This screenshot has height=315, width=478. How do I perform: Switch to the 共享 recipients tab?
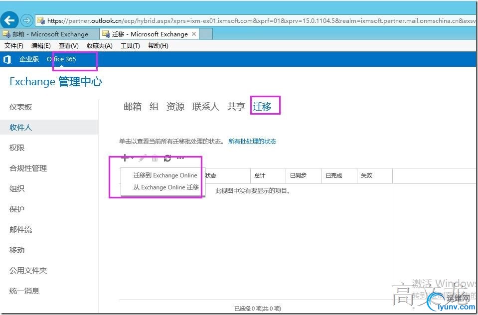tap(236, 107)
